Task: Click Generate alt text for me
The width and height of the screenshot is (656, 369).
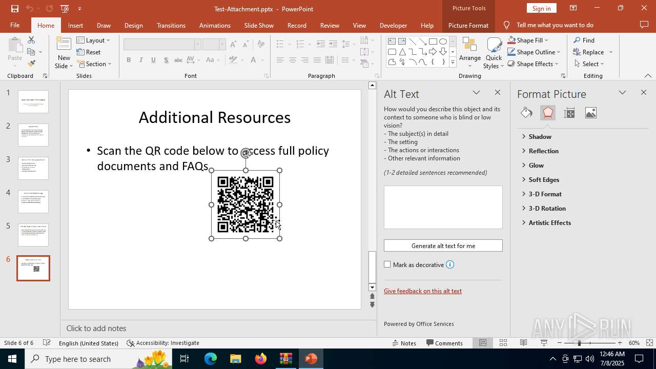Action: click(x=443, y=246)
